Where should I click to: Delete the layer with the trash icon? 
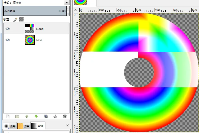pos(65,116)
